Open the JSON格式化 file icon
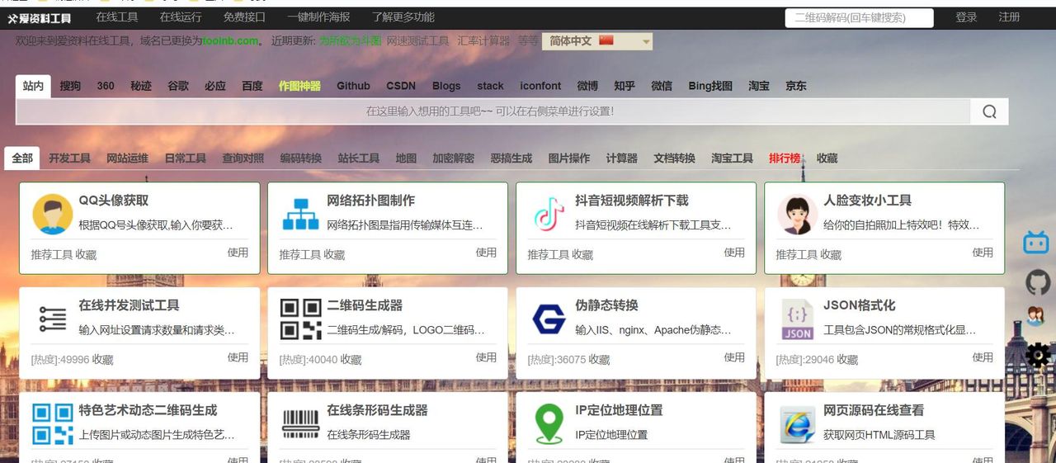1056x463 pixels. pyautogui.click(x=797, y=319)
